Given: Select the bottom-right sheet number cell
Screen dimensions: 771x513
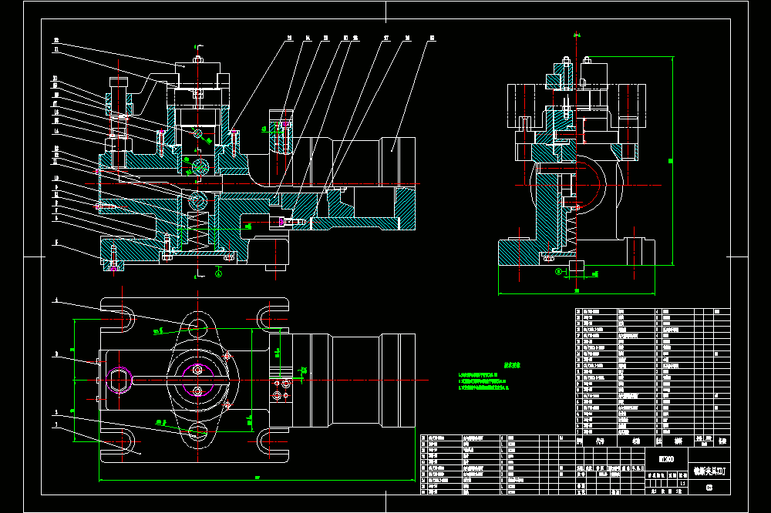Looking at the screenshot, I should point(709,488).
